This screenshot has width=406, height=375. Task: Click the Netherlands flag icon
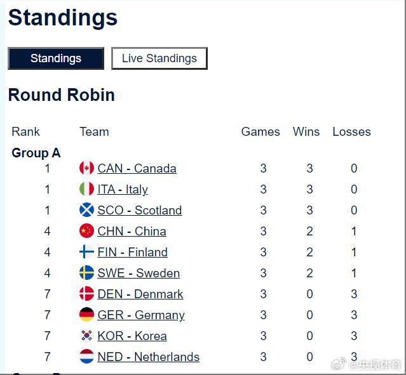tap(86, 357)
